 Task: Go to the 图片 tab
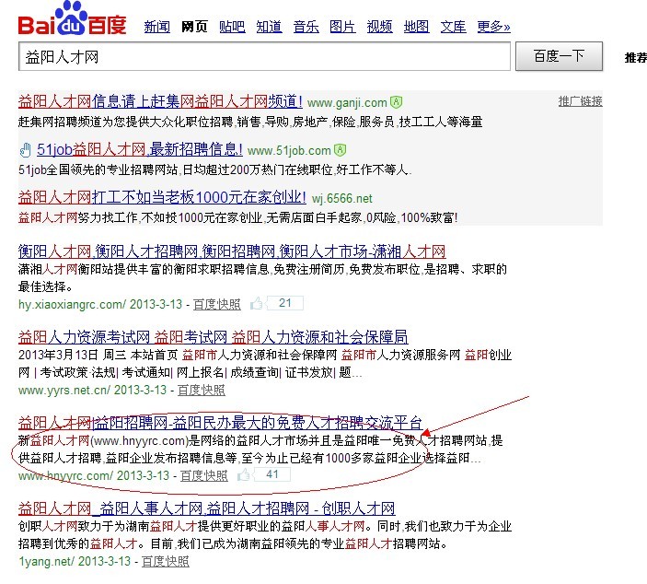click(342, 27)
